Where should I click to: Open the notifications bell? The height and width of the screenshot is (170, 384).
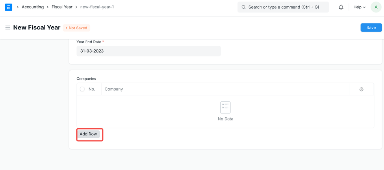341,7
